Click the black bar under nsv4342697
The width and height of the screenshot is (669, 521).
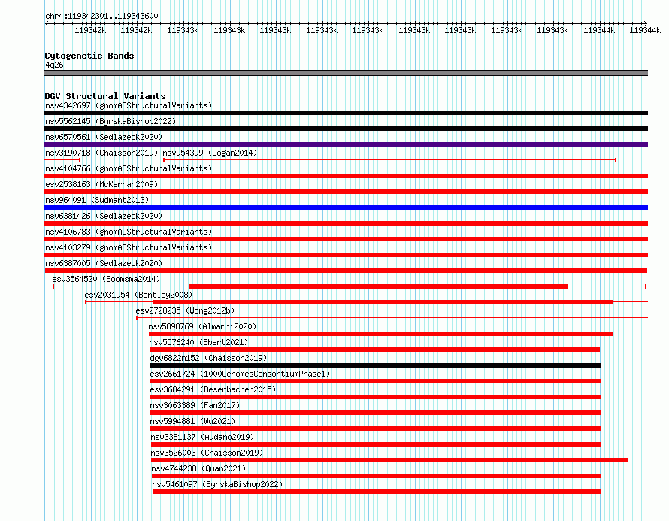point(346,113)
